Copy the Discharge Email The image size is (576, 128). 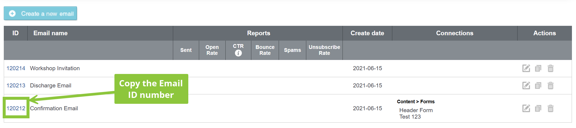(538, 86)
